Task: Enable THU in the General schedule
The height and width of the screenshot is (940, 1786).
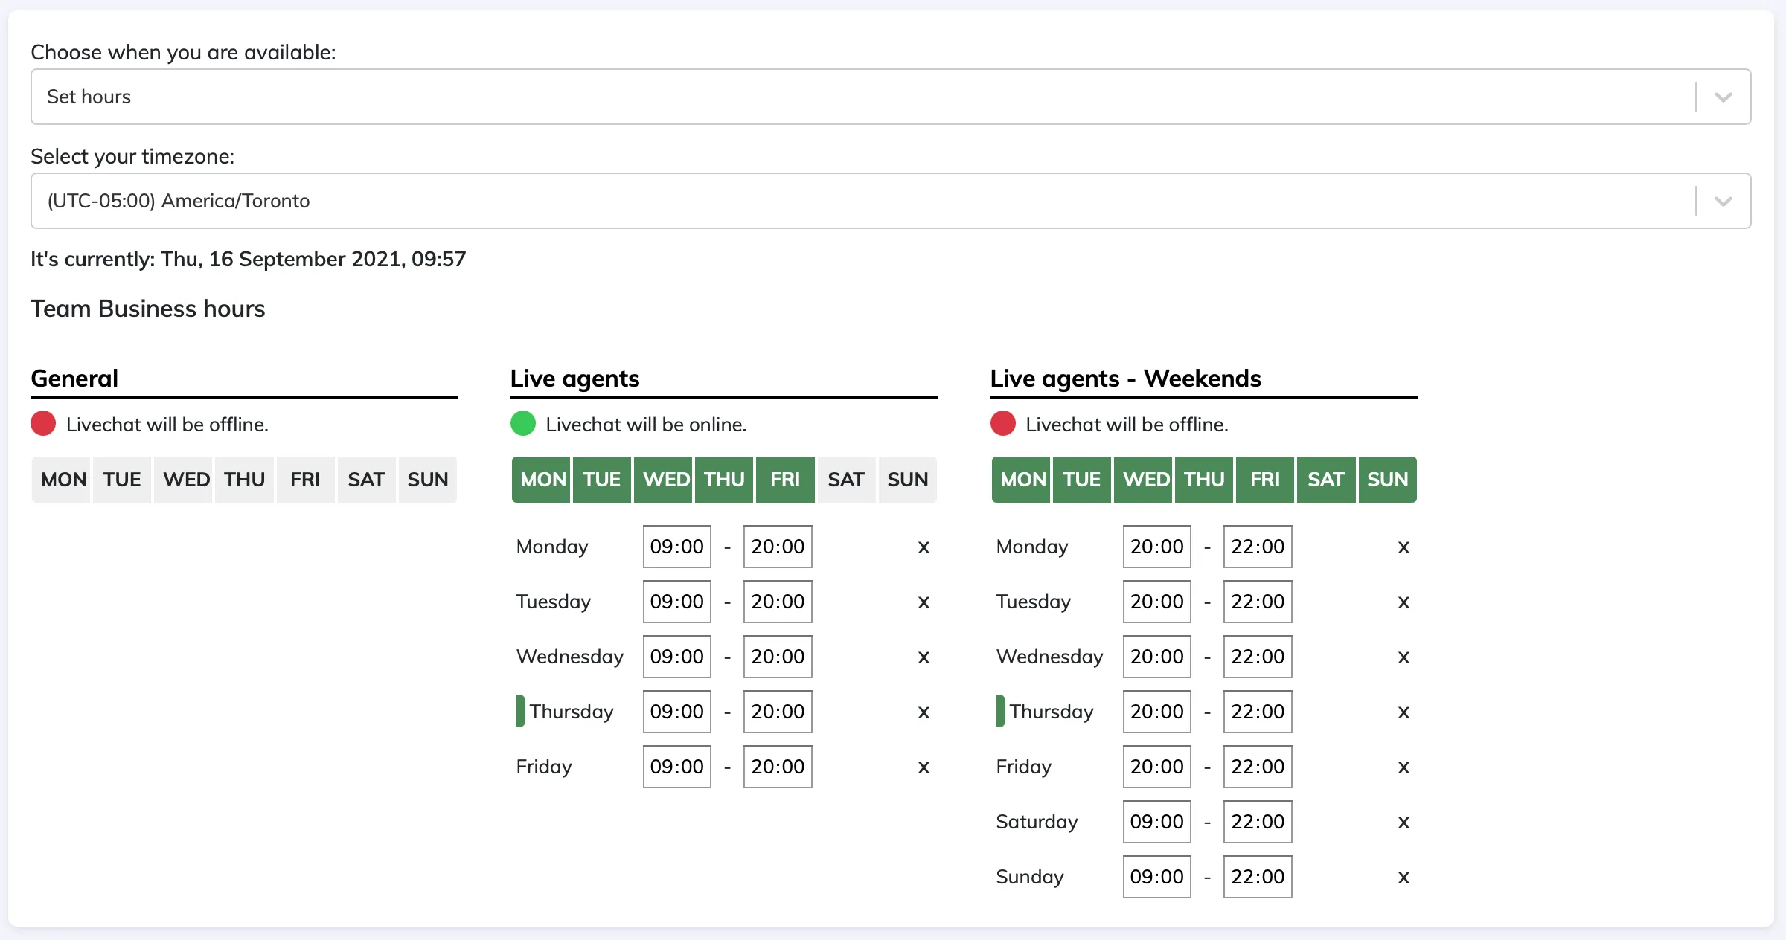Action: [x=245, y=480]
